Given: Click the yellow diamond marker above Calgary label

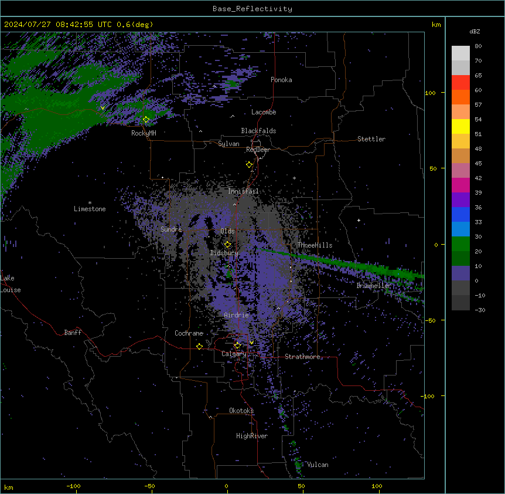Looking at the screenshot, I should click(x=237, y=346).
